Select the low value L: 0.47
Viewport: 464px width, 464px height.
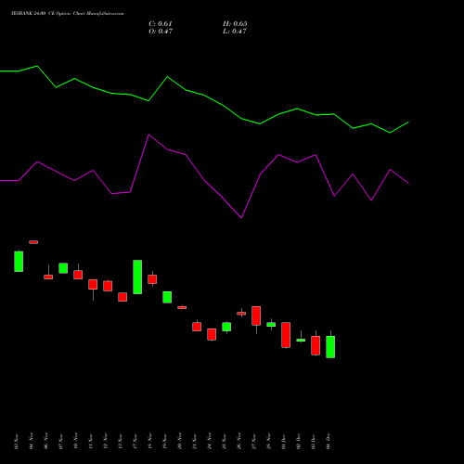coord(235,32)
